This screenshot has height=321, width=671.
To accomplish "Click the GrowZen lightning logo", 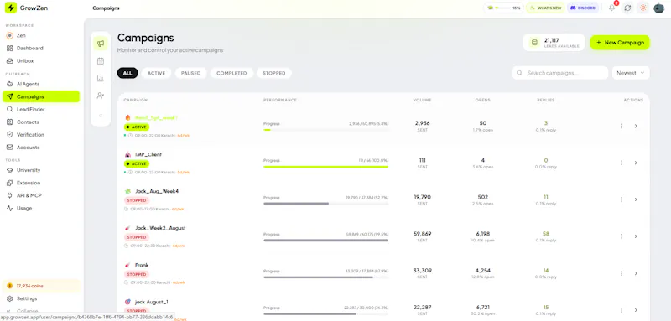I will (10, 8).
